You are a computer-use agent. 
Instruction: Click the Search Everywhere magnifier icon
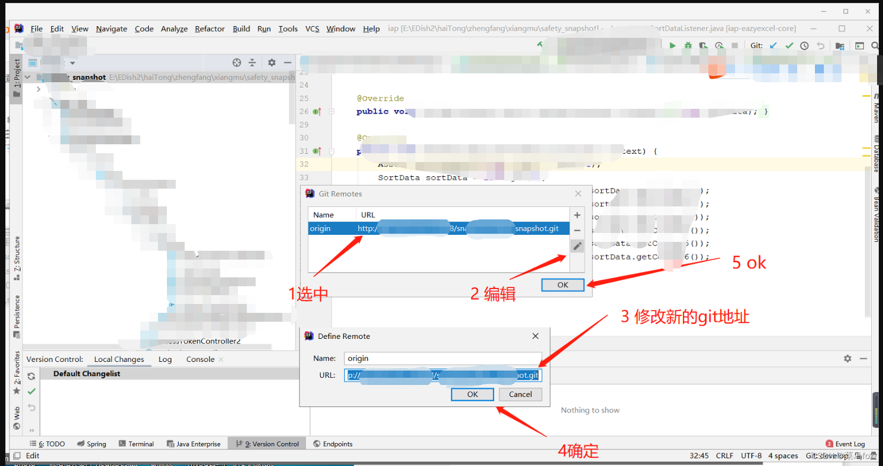[875, 46]
